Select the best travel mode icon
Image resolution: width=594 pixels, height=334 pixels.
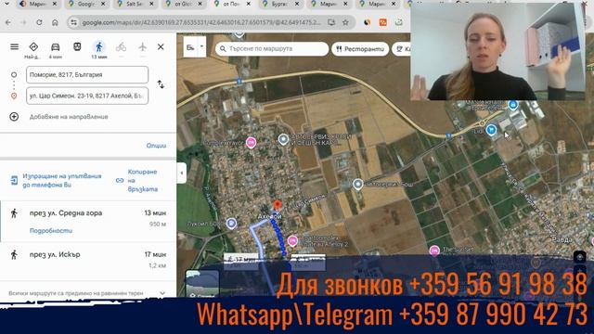33,47
